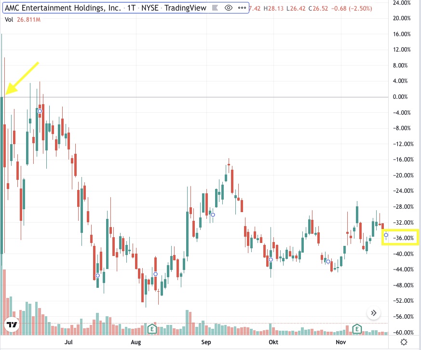Click the −0.68 (−2.50%) change value

(x=352, y=8)
